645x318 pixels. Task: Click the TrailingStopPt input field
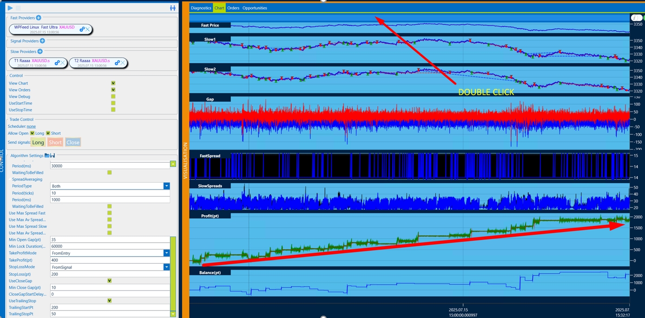(x=110, y=314)
